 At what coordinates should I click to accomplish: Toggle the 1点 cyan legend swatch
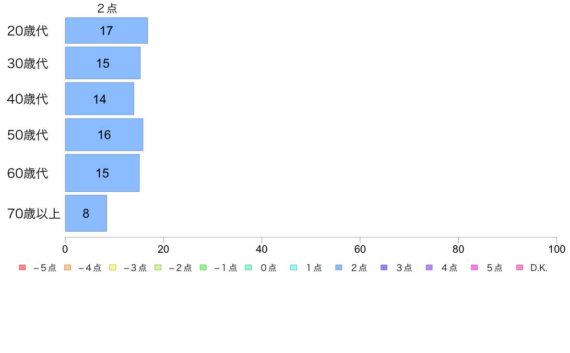[x=294, y=268]
